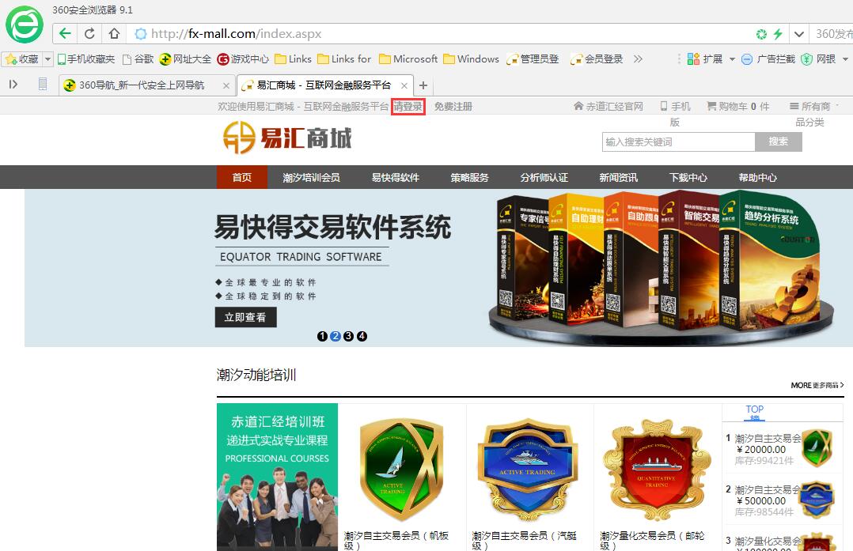Open the 收藏 favorites star button
Viewport: 853px width, 551px height.
click(x=22, y=58)
